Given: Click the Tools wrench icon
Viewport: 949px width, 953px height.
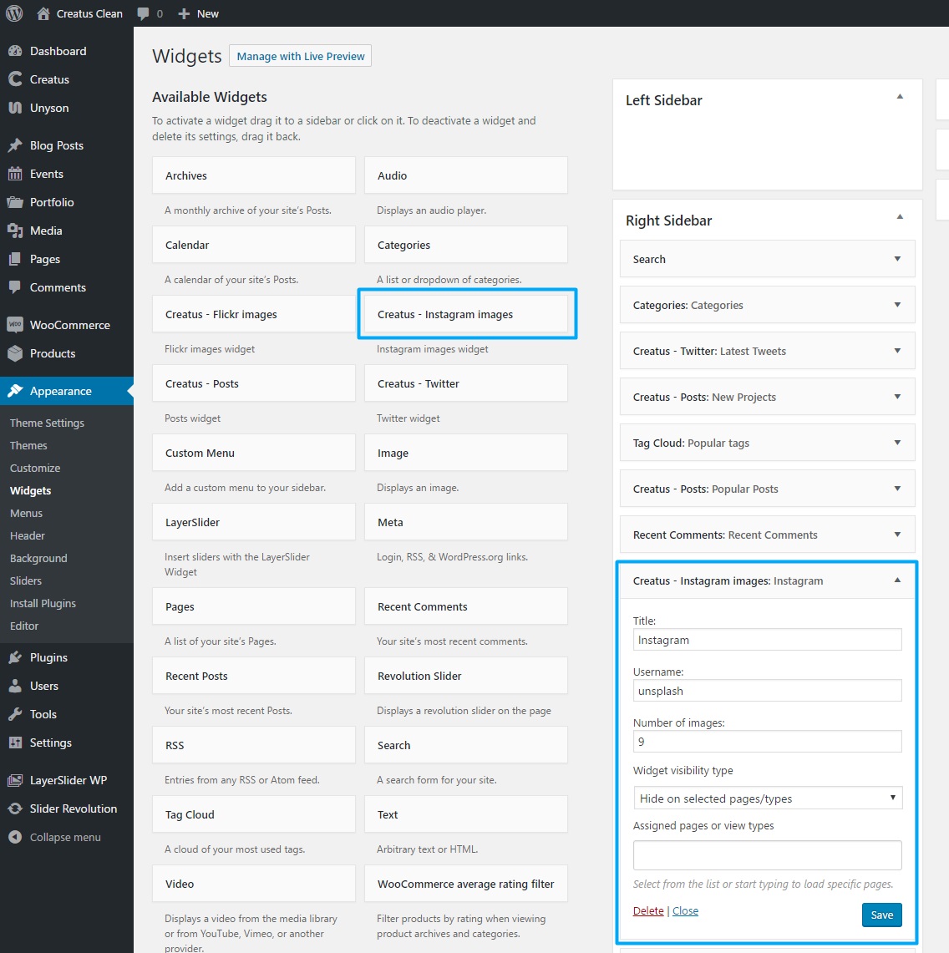Looking at the screenshot, I should [15, 714].
